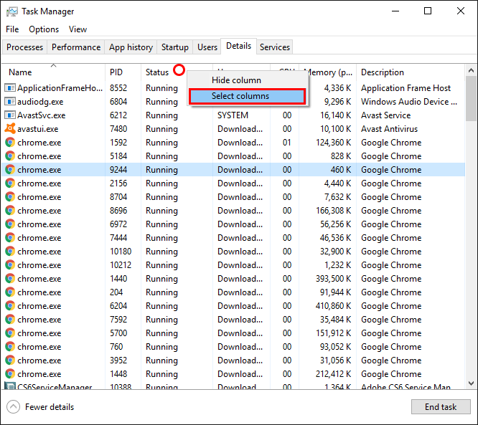Image resolution: width=478 pixels, height=425 pixels.
Task: Click Windows Audio Device description
Action: click(409, 102)
